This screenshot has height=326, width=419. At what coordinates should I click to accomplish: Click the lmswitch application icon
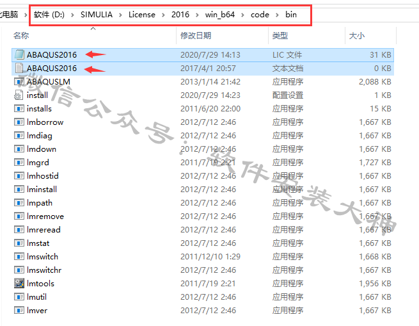19,256
